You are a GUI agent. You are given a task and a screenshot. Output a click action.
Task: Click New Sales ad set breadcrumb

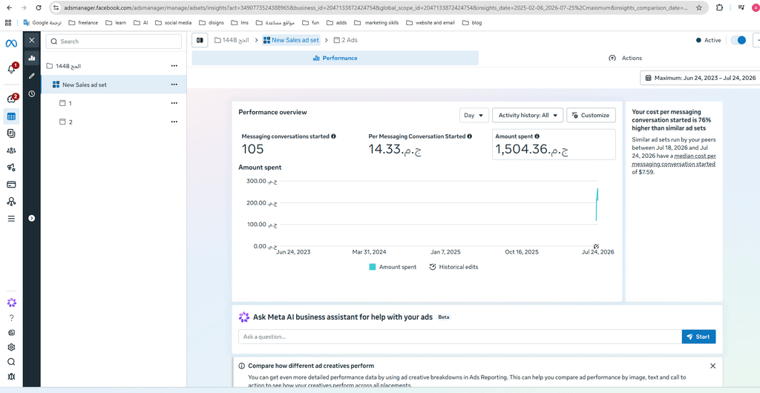point(291,40)
